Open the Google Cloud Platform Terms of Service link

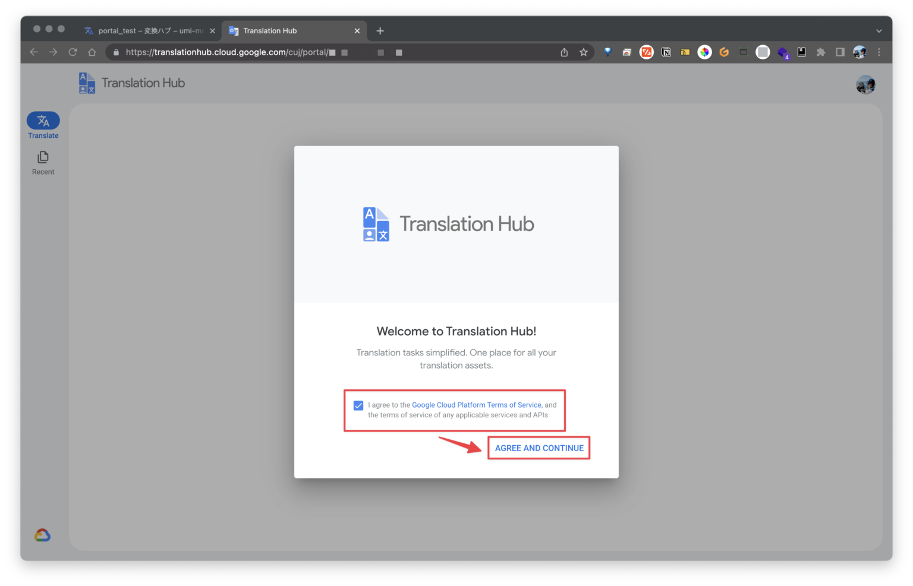click(476, 405)
